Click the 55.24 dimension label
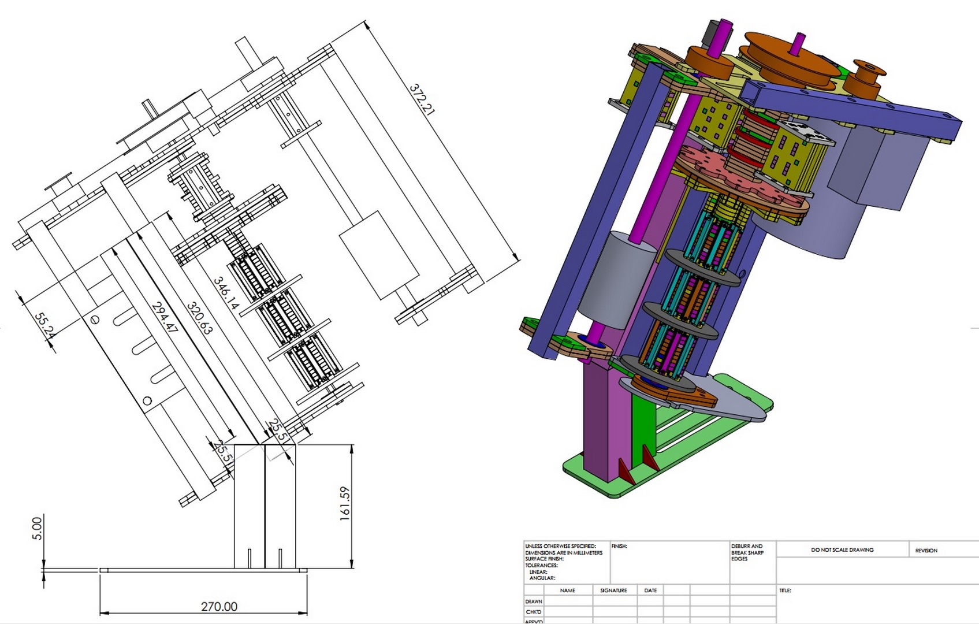Image resolution: width=979 pixels, height=624 pixels. pos(44,326)
